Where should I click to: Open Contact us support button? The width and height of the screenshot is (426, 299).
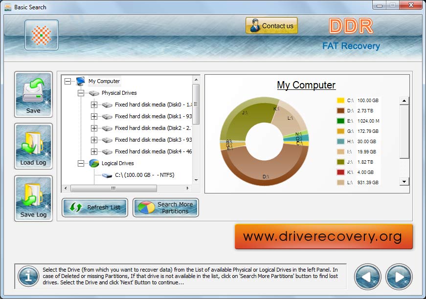click(271, 26)
